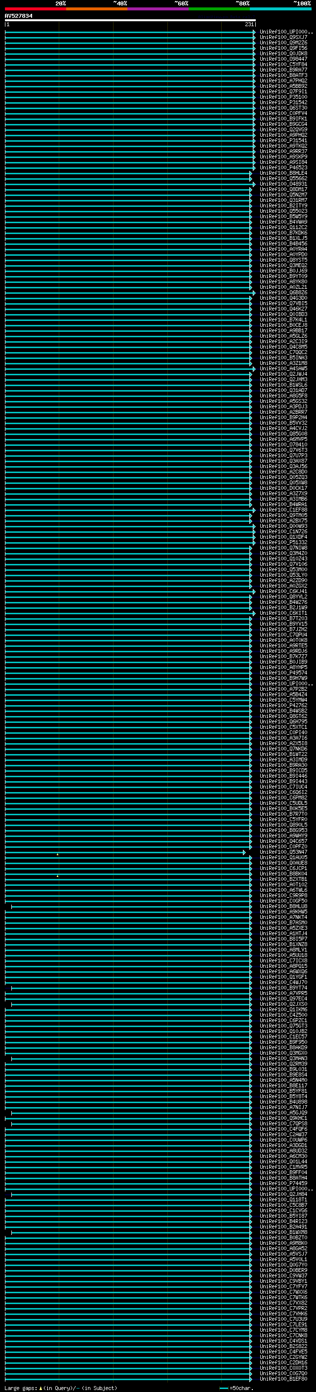Open hit UniRef100_O98447

point(283,59)
